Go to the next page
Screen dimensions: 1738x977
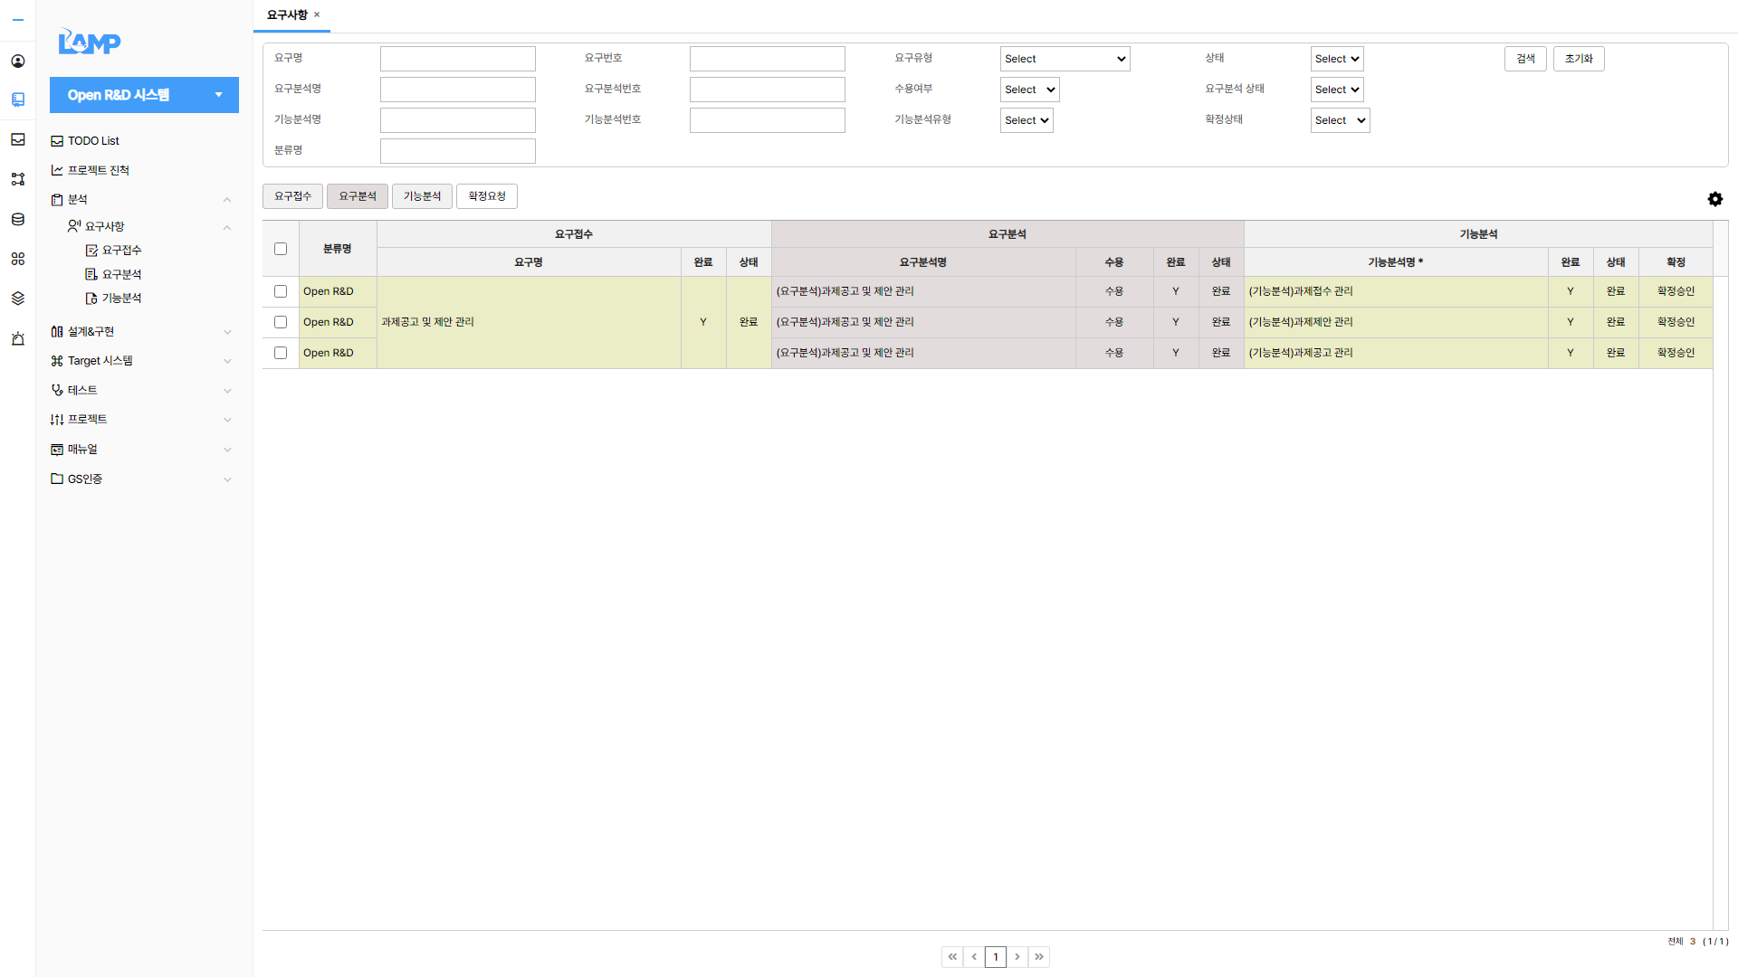click(1017, 956)
